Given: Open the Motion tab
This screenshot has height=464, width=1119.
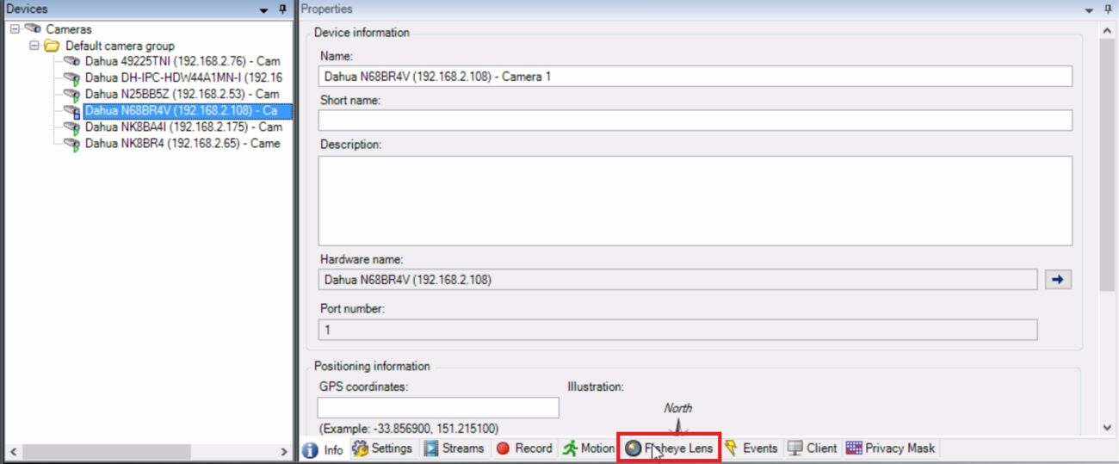Looking at the screenshot, I should pyautogui.click(x=588, y=449).
